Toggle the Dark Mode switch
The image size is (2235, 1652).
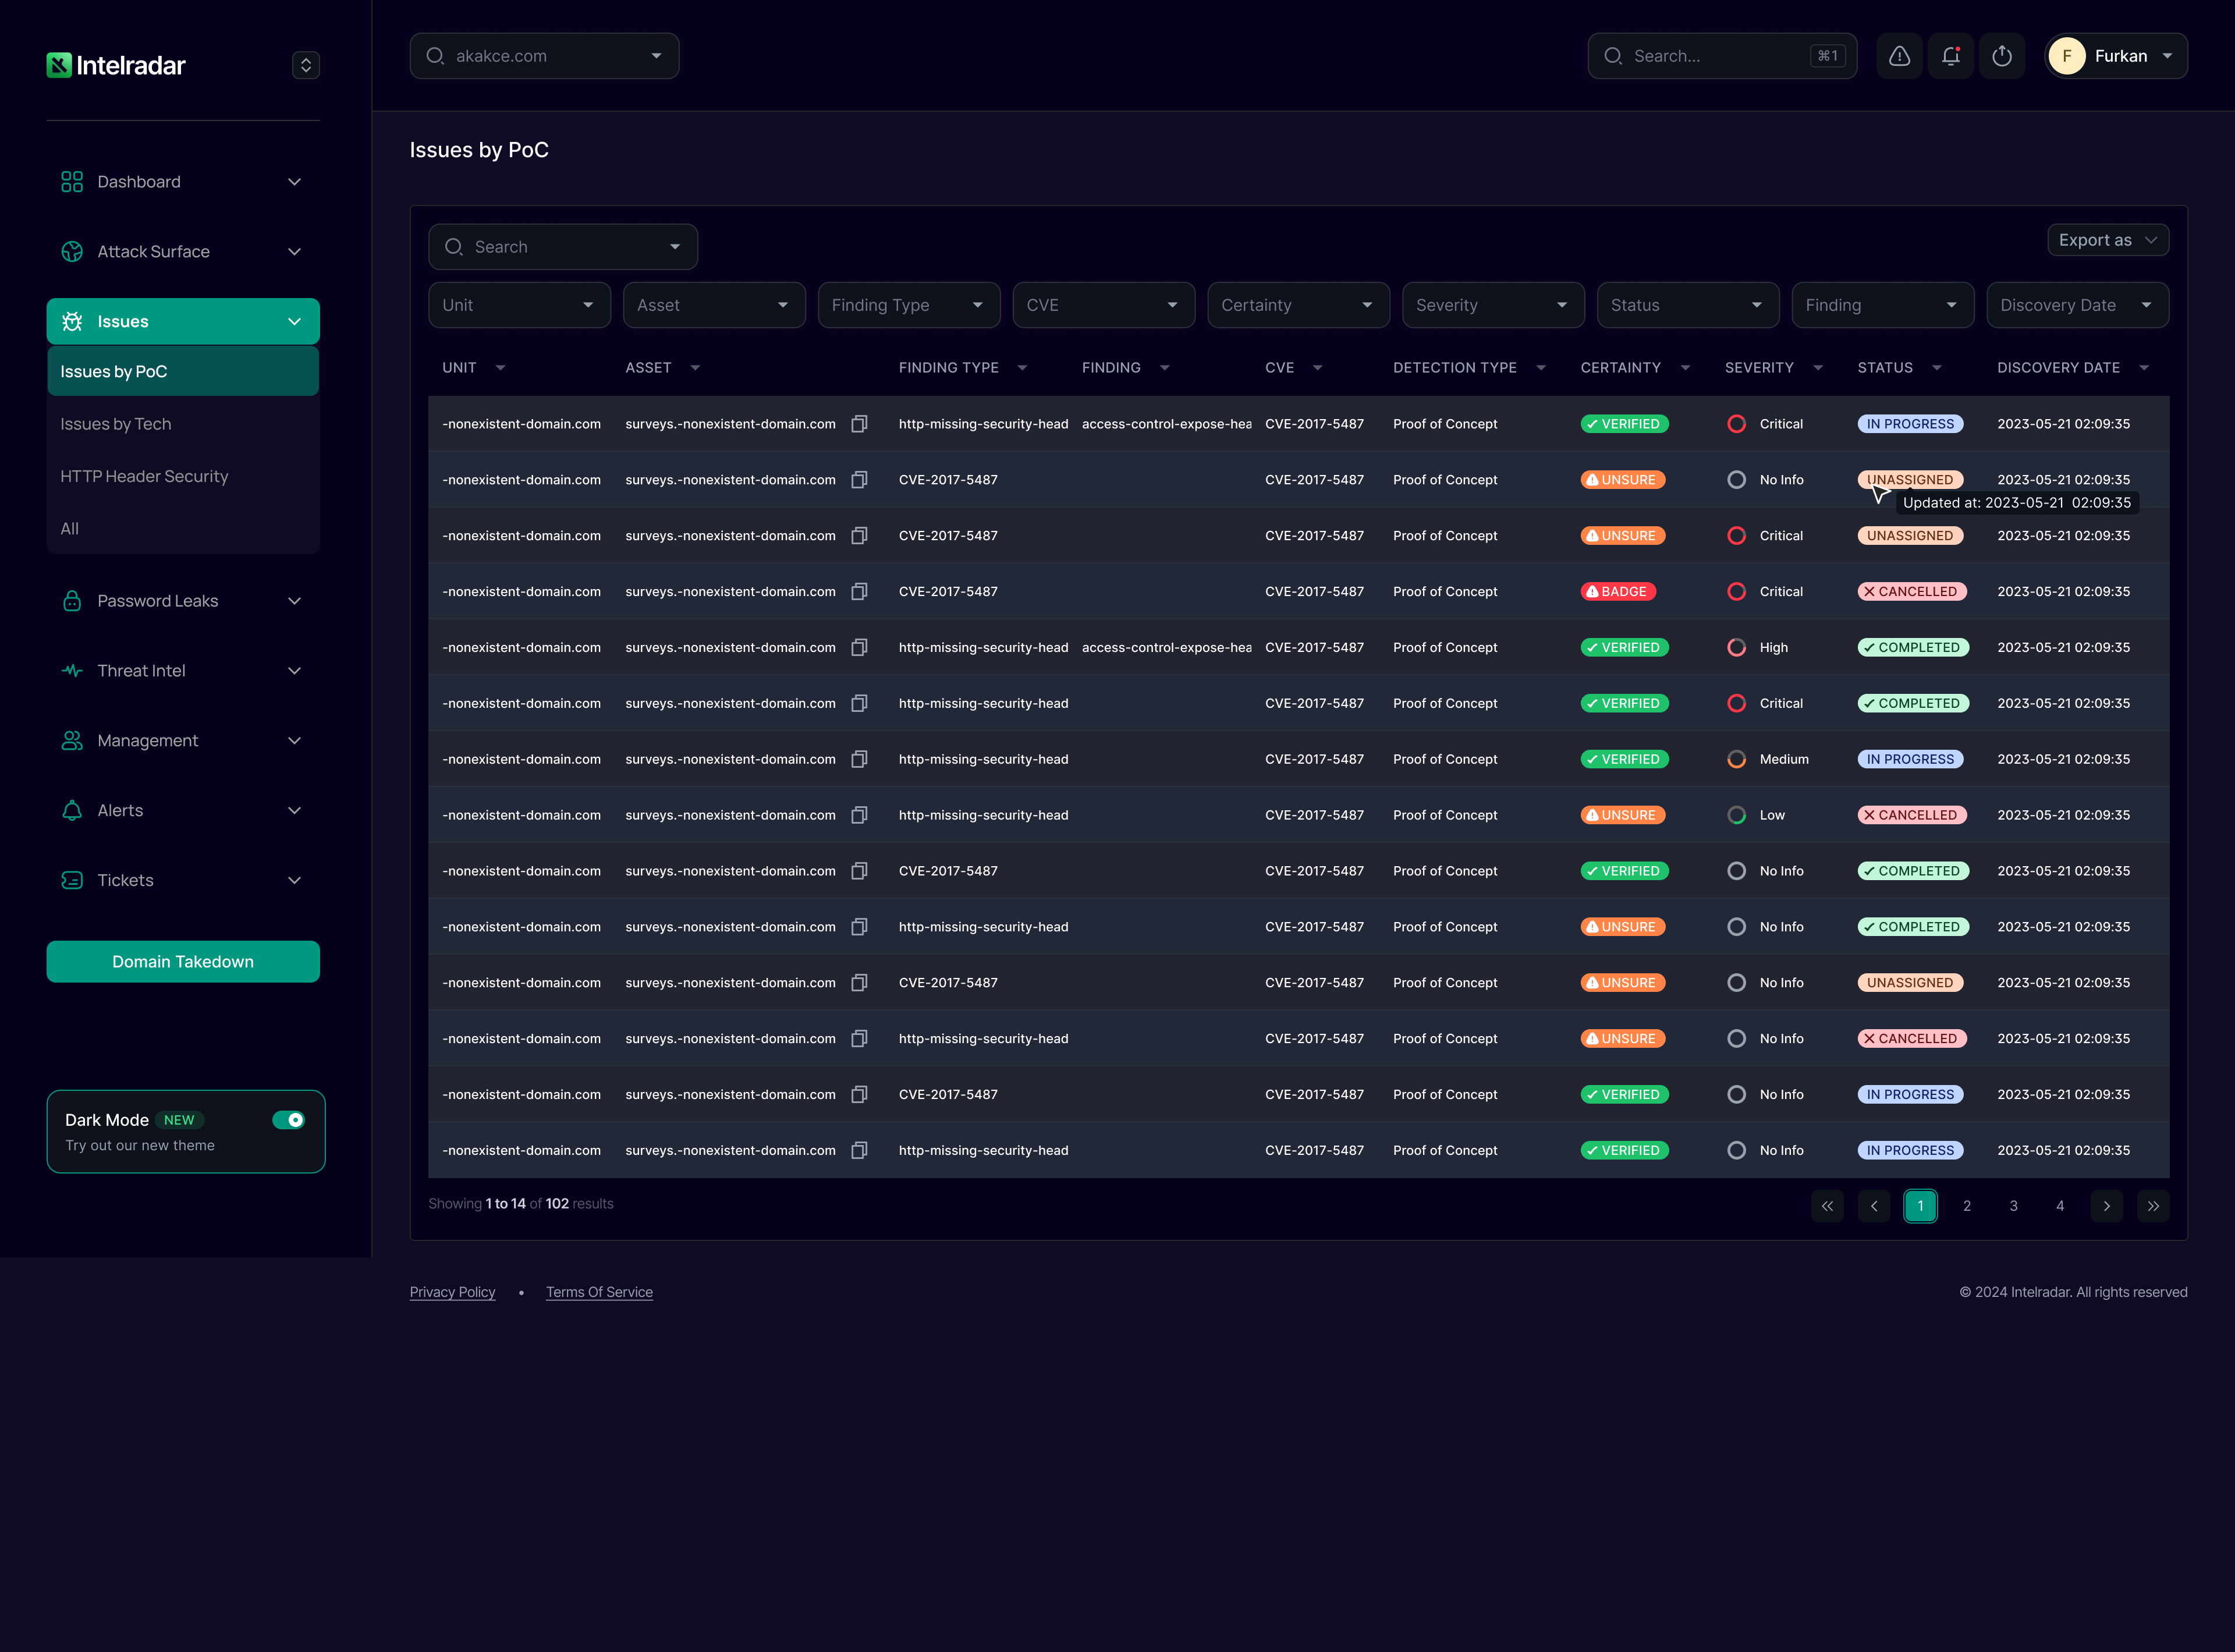[x=289, y=1120]
